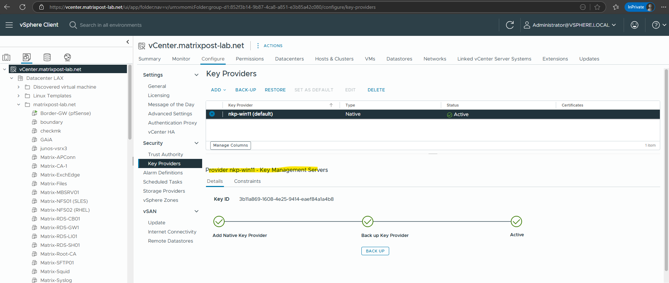Viewport: 669px width, 283px height.
Task: Click the InPrivate profile badge
Action: [639, 7]
